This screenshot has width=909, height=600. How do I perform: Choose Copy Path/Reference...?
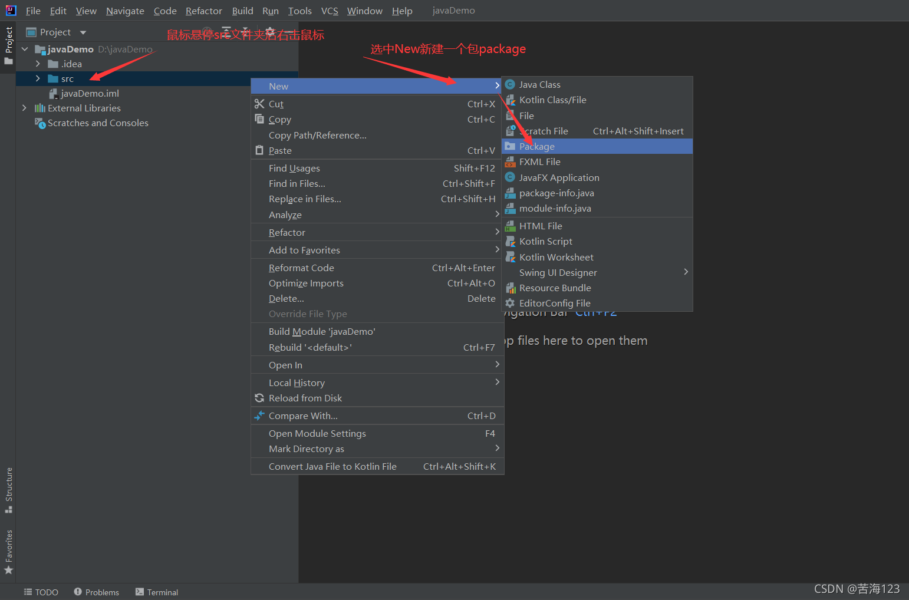coord(377,136)
